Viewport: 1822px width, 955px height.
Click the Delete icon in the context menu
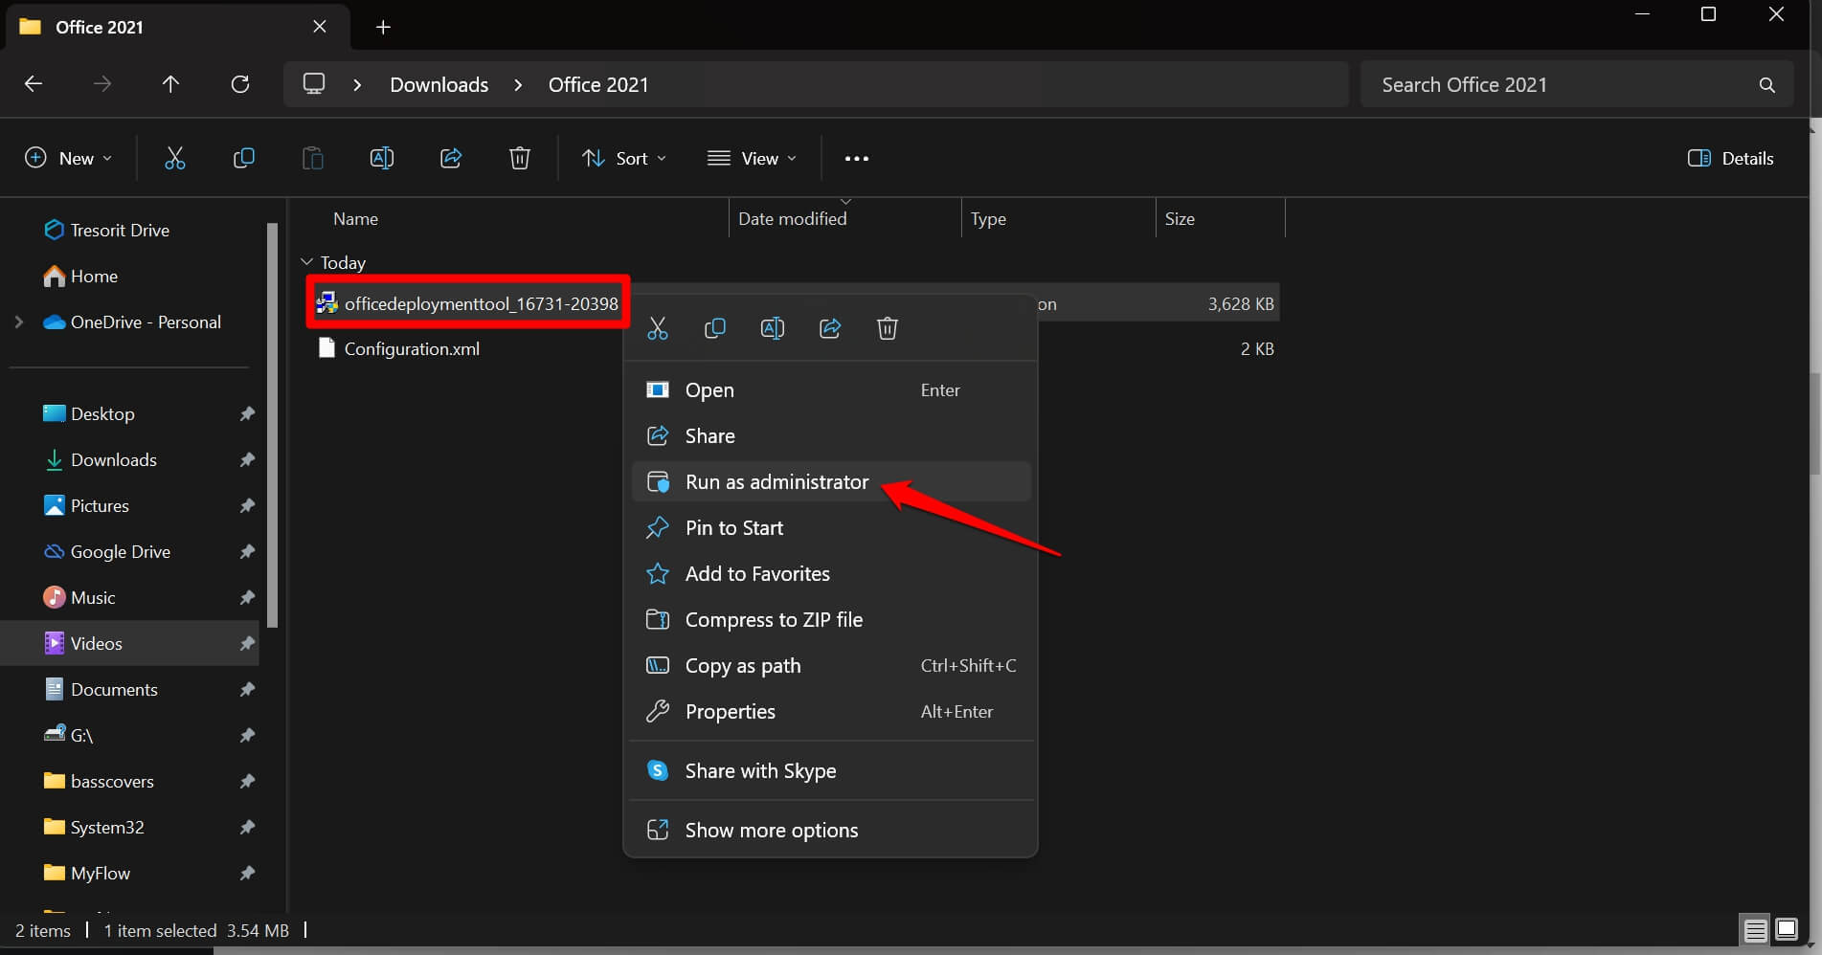pos(888,328)
